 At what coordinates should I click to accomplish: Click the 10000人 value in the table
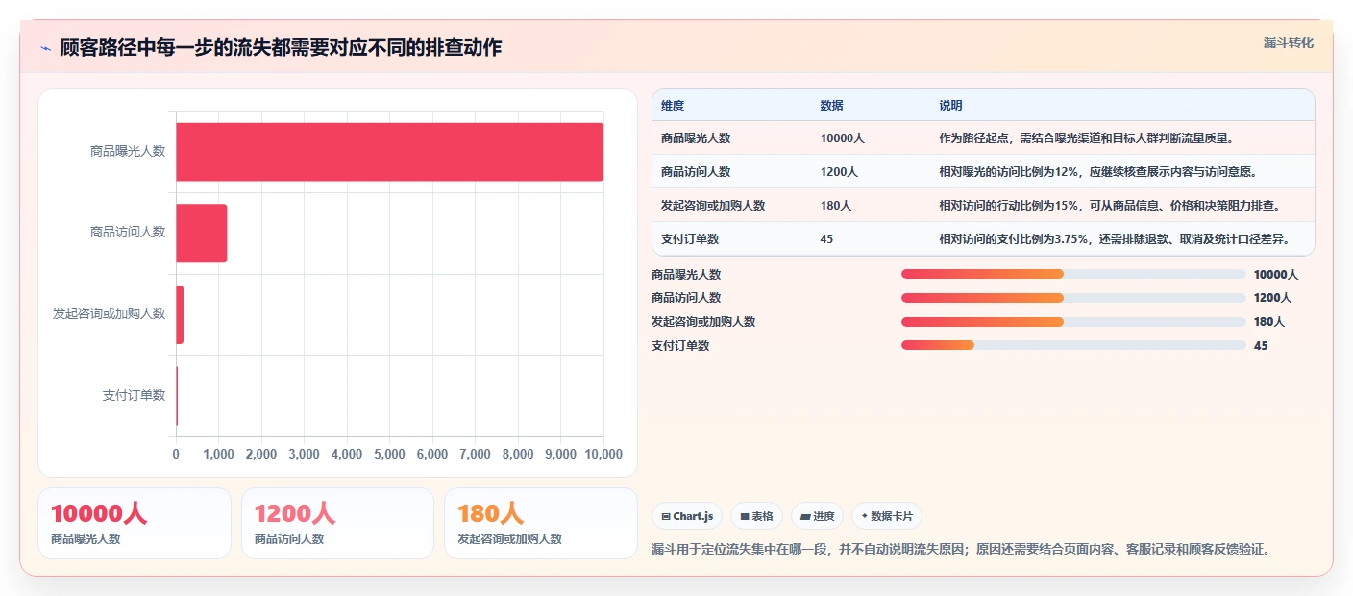843,138
